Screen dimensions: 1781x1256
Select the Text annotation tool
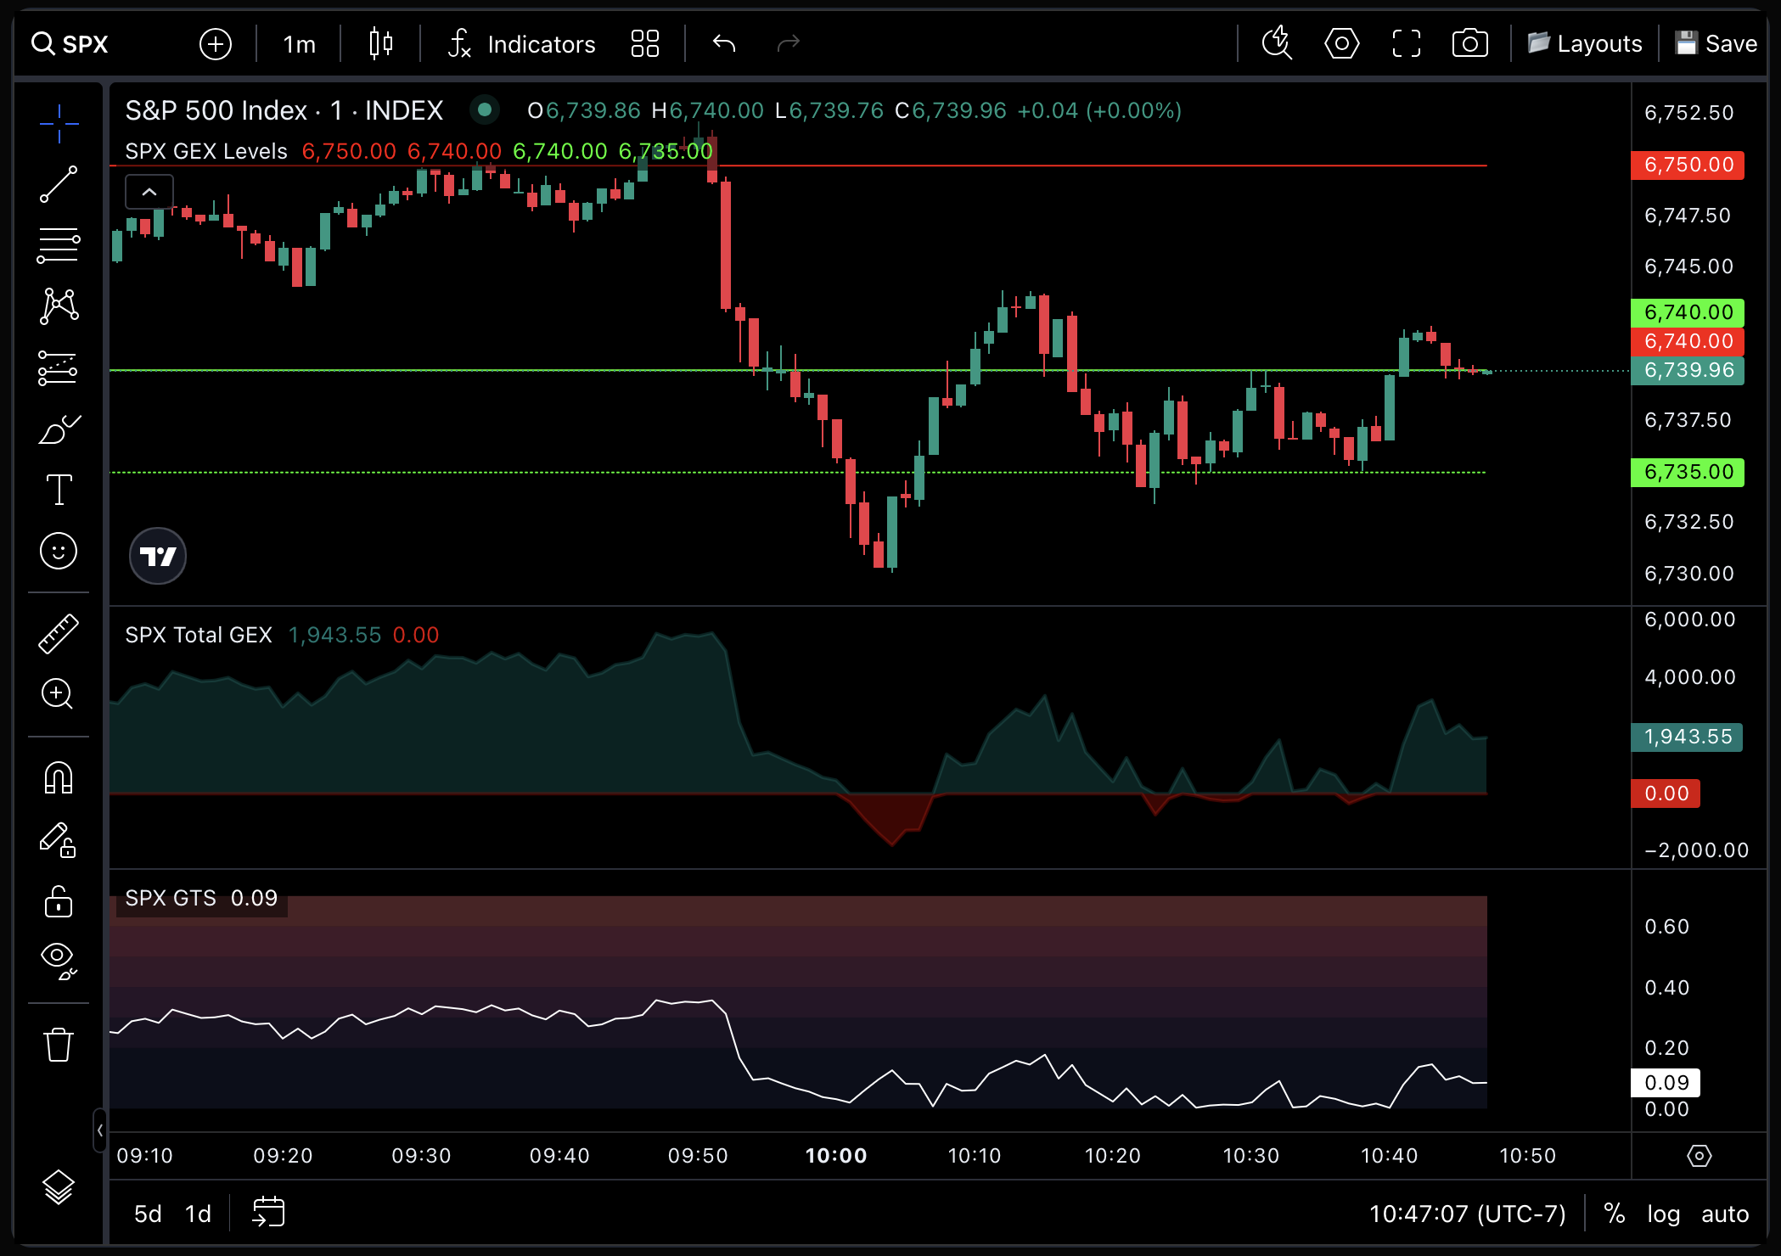click(x=59, y=490)
